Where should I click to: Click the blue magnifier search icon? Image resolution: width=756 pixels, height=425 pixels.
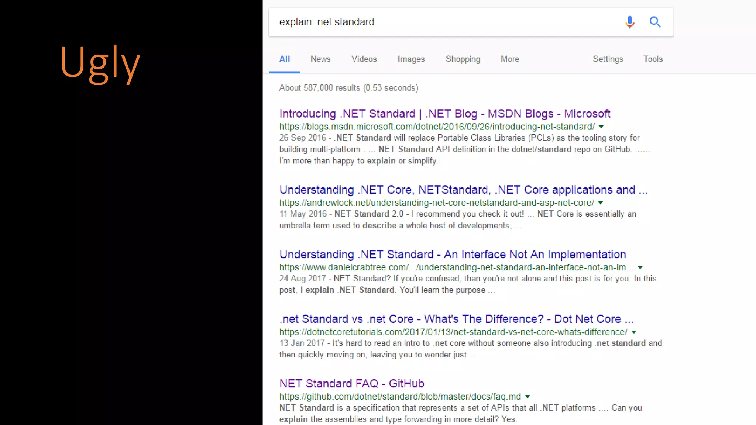(x=655, y=22)
